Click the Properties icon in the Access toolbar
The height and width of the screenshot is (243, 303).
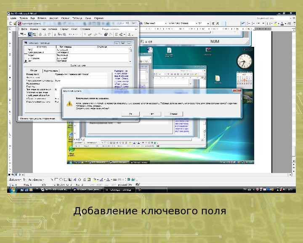tap(106, 34)
